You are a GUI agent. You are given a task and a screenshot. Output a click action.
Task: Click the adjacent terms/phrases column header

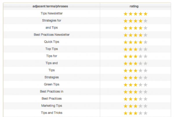click(50, 6)
